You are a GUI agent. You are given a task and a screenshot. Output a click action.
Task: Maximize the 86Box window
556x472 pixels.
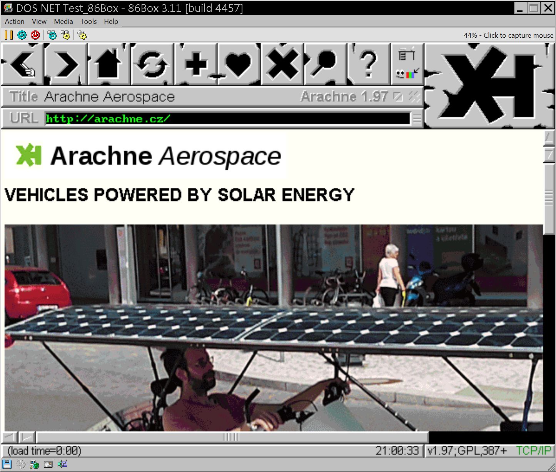tap(534, 8)
